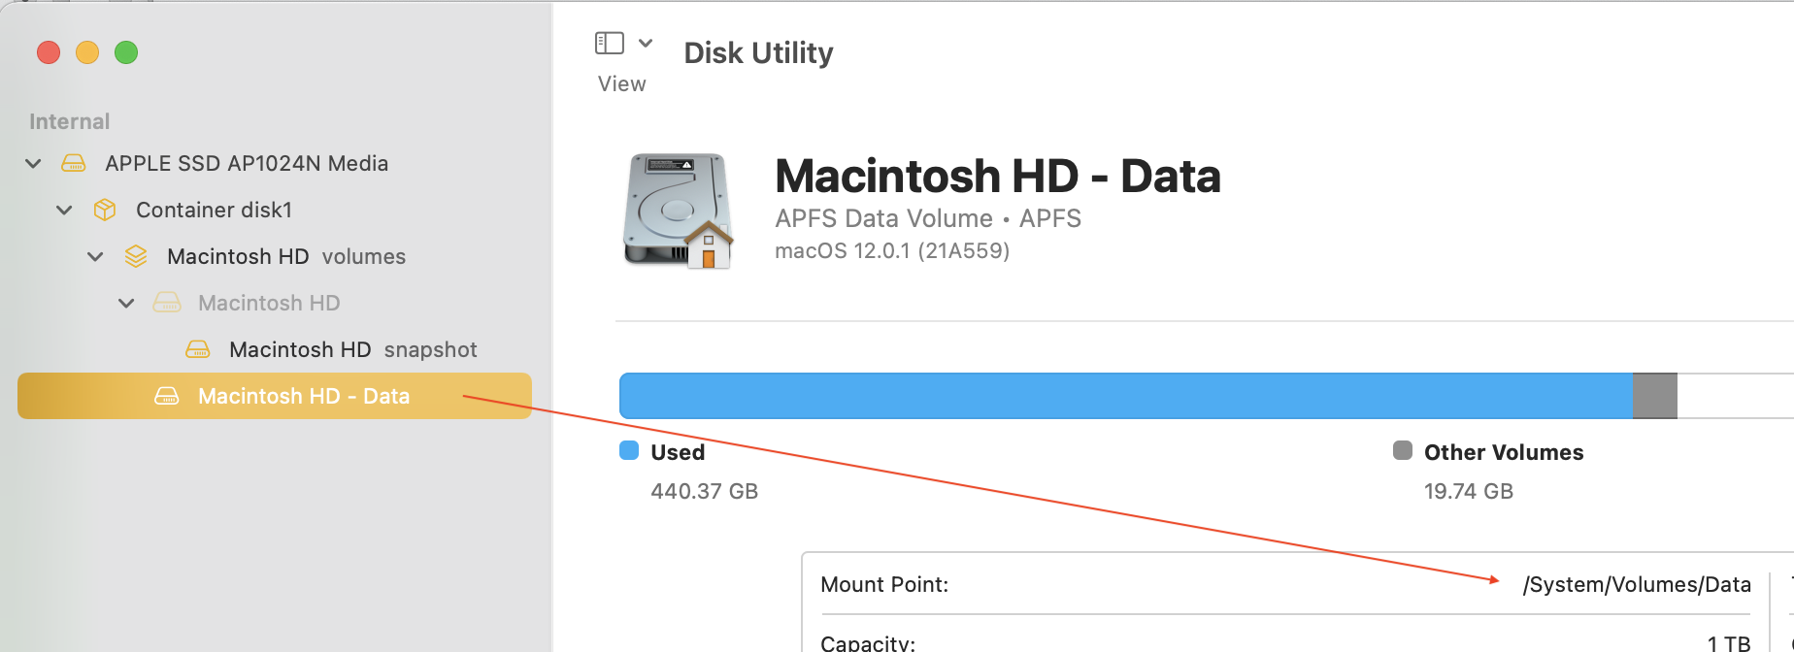Click the Macintosh HD - Data drive icon
The width and height of the screenshot is (1794, 652).
pos(167,396)
